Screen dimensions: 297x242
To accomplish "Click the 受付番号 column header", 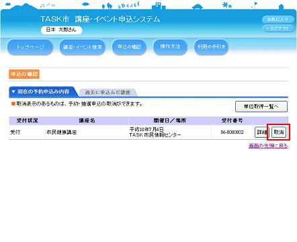I will 232,120.
